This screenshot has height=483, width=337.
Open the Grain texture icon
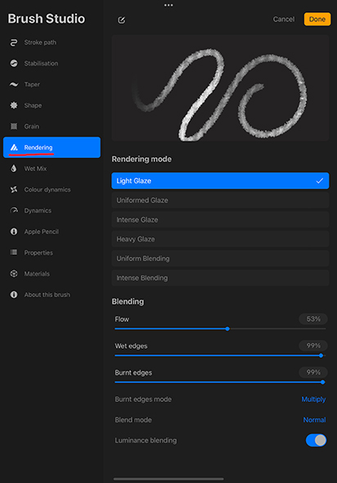tap(14, 126)
